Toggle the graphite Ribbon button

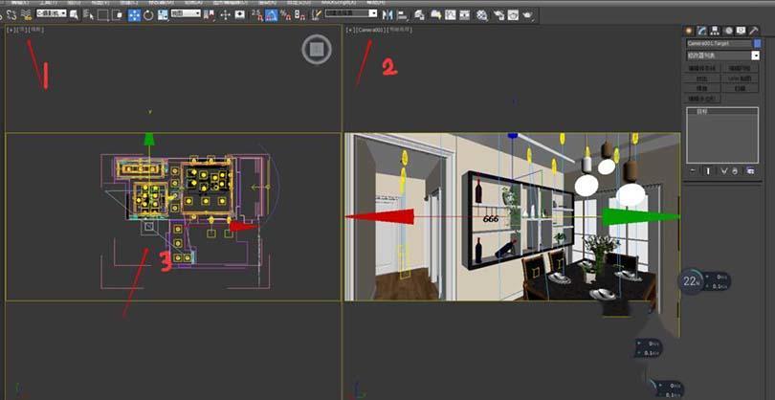(x=435, y=15)
